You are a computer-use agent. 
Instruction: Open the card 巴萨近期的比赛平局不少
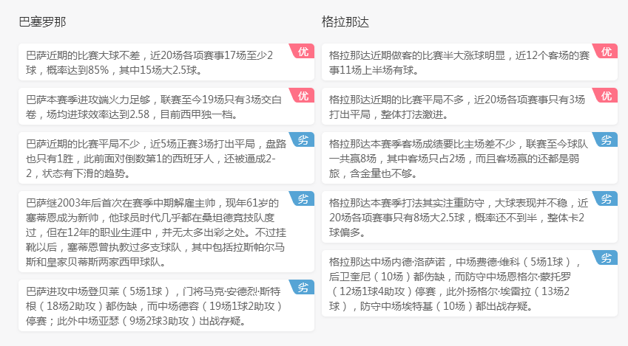click(166, 158)
